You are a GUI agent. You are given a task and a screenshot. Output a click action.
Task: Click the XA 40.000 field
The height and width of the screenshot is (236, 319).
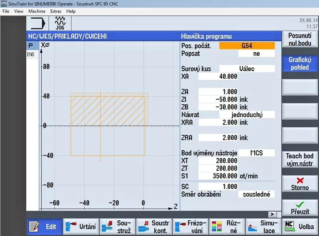[x=218, y=77]
